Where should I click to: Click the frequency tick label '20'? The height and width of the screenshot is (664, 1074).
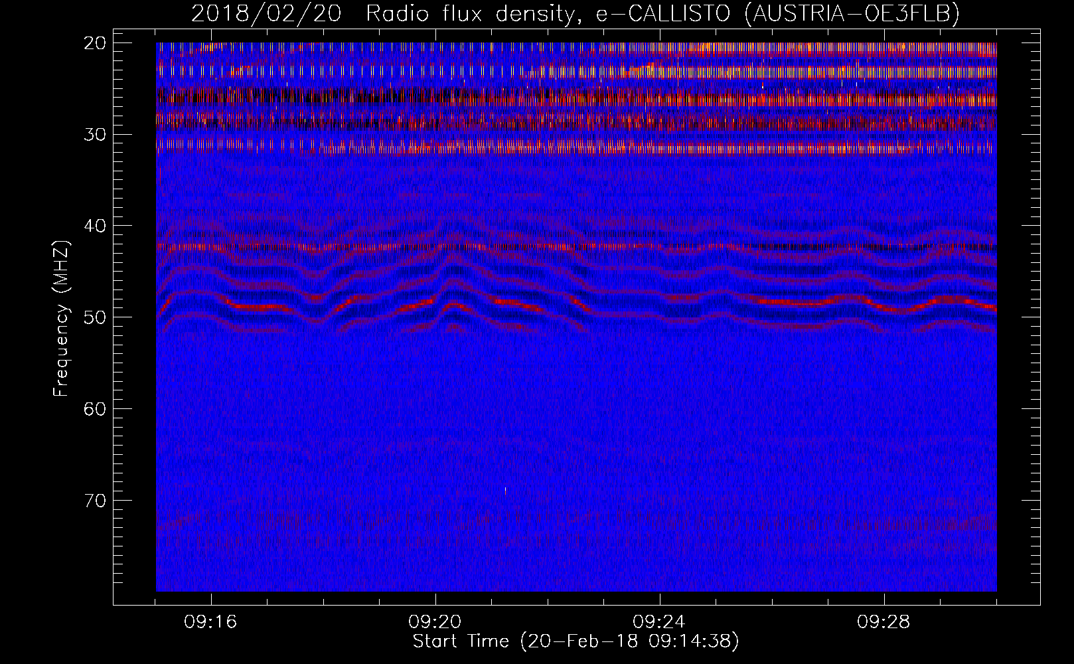(x=96, y=43)
